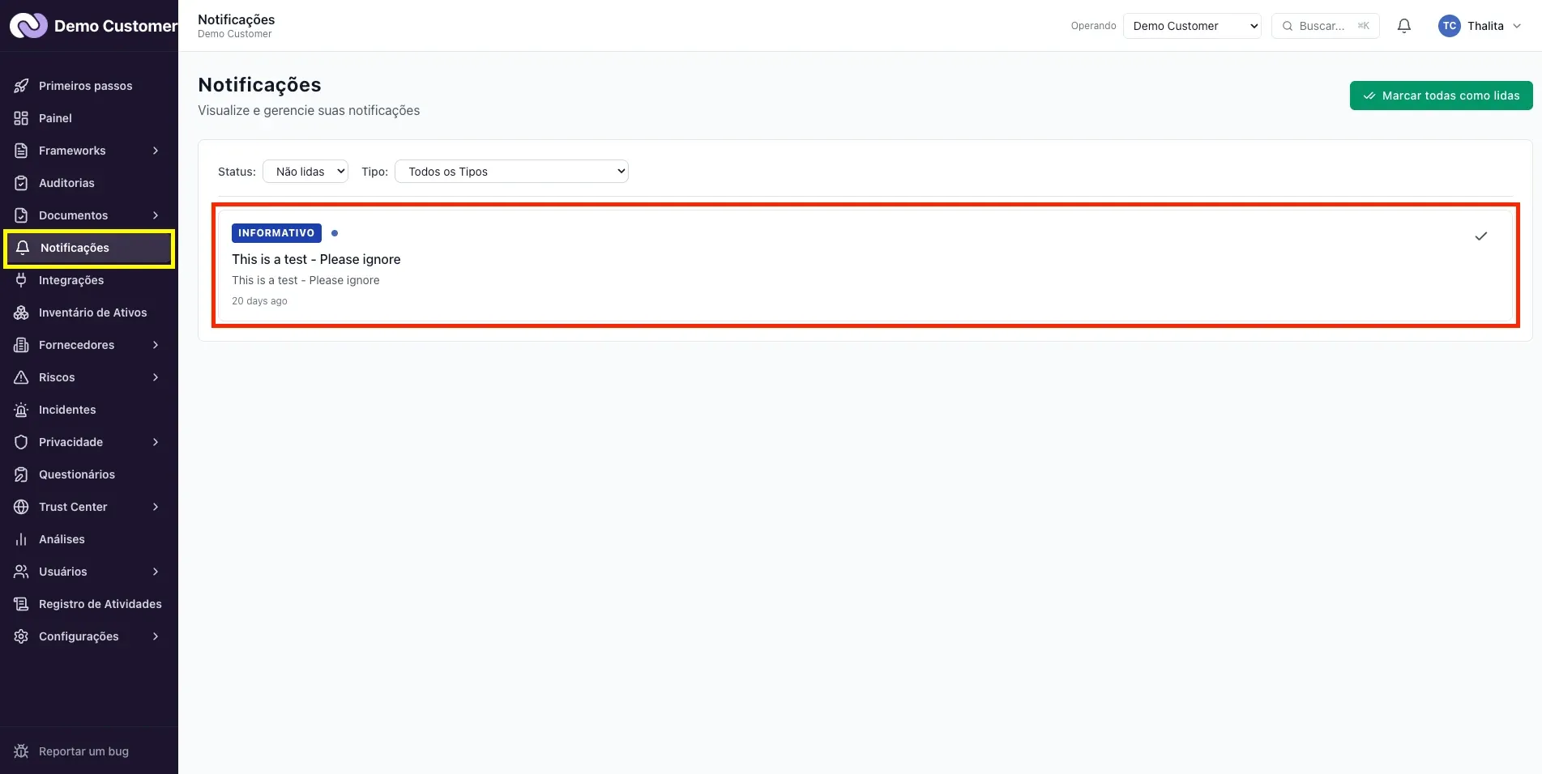Click the Riscos warning triangle icon
Viewport: 1542px width, 774px height.
(21, 377)
